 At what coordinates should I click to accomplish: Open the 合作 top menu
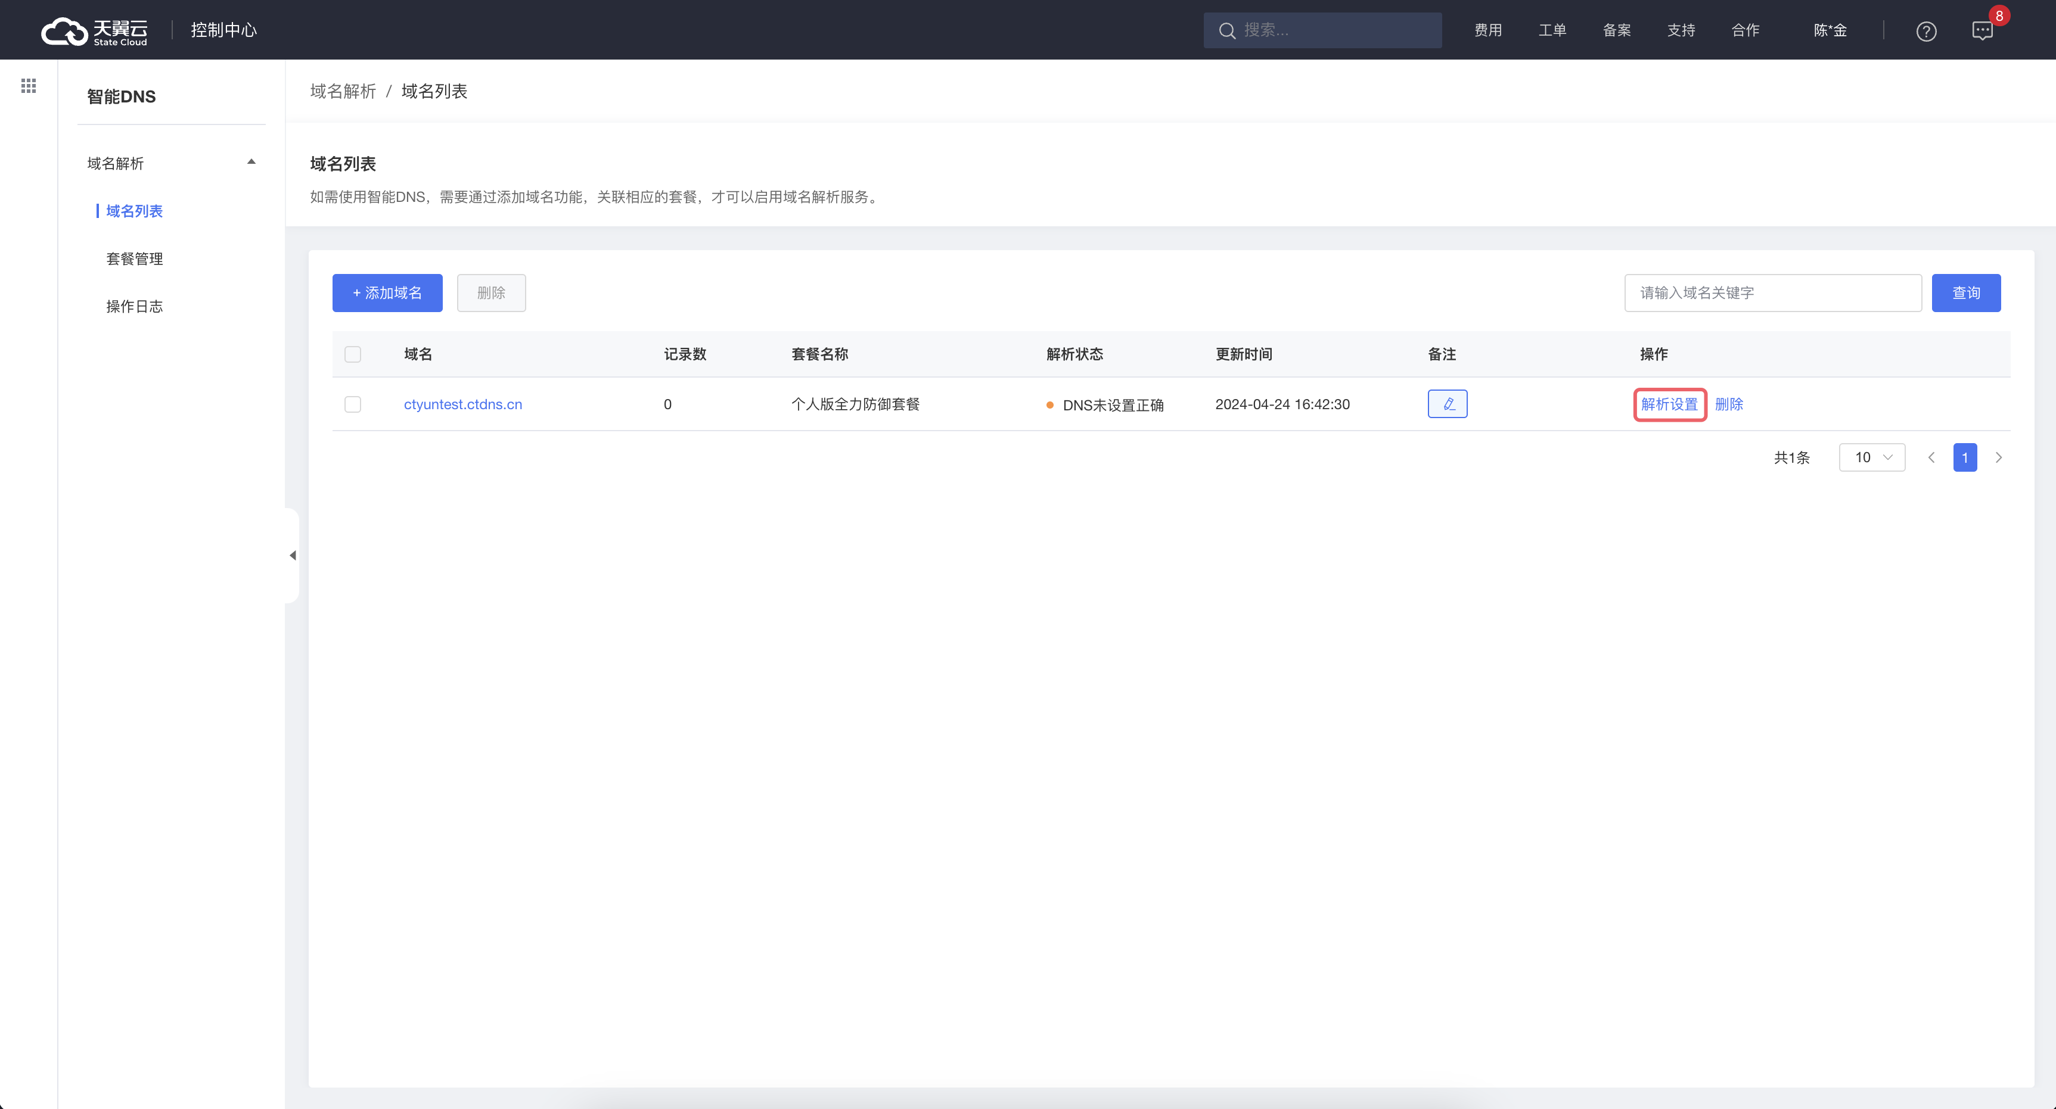coord(1746,30)
